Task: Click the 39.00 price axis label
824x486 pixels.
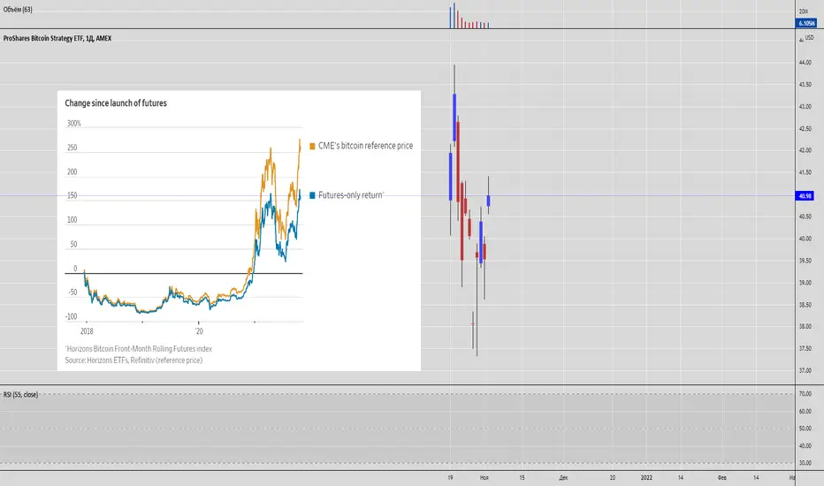Action: (x=805, y=283)
